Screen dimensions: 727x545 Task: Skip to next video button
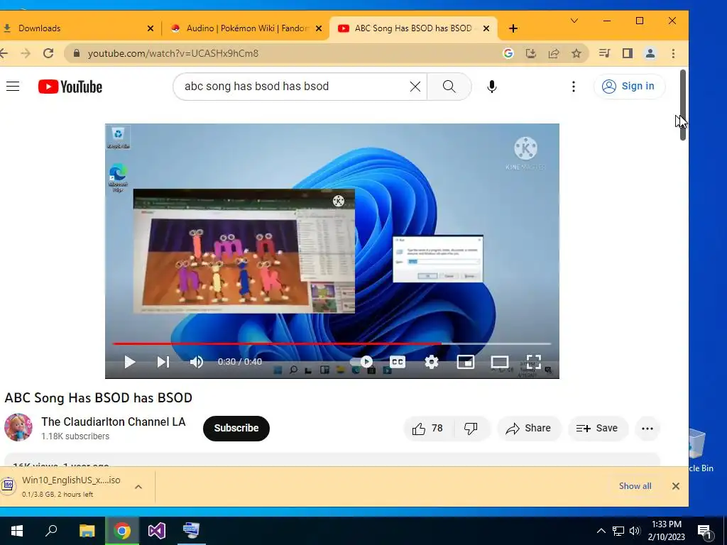pyautogui.click(x=163, y=362)
